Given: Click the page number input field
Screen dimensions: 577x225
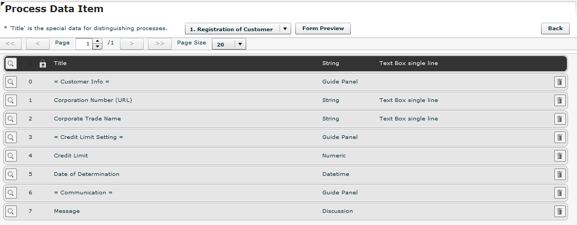Looking at the screenshot, I should tap(84, 44).
